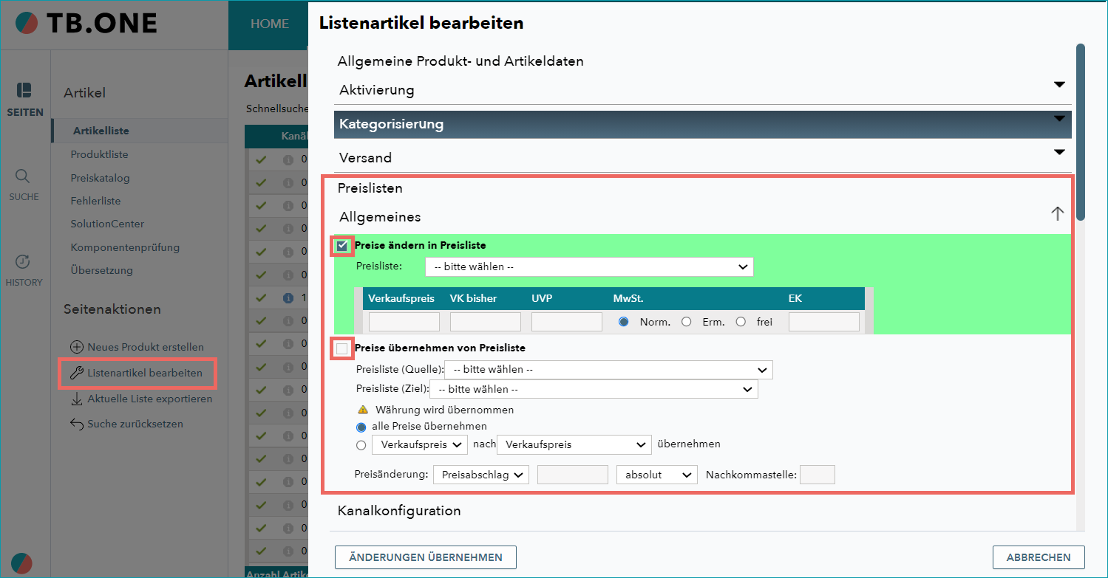Open the HOME menu tab
This screenshot has height=578, width=1108.
coord(270,24)
